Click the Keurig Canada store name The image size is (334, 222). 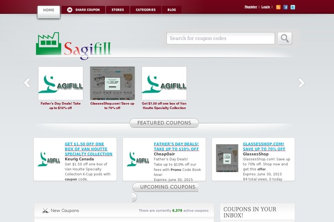click(79, 159)
